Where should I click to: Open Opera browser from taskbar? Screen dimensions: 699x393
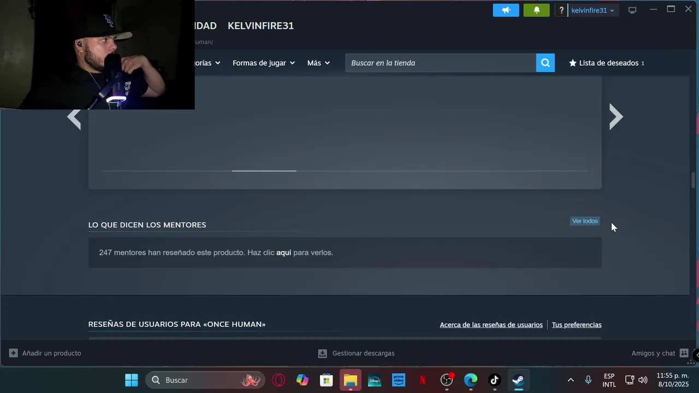(x=279, y=380)
